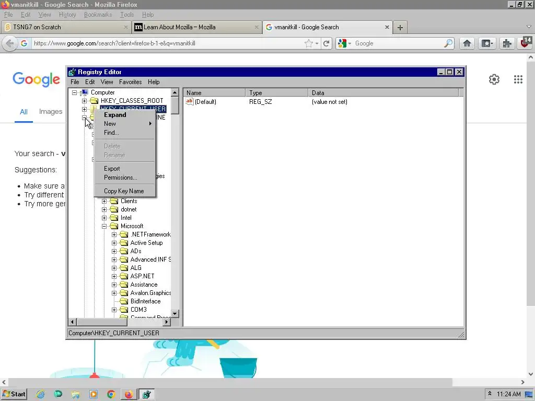The width and height of the screenshot is (535, 401).
Task: Click the reload page icon
Action: [x=327, y=43]
